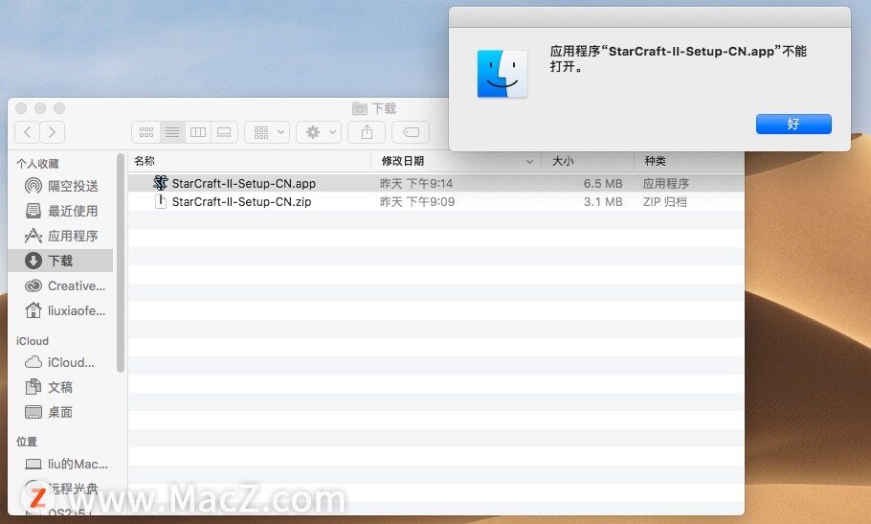Open 隔空投送 in sidebar
This screenshot has height=524, width=871.
coord(62,186)
